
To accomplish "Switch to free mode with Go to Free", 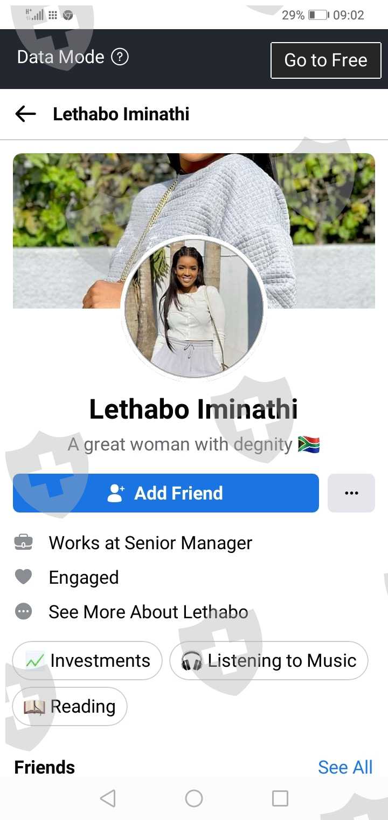I will (x=325, y=60).
